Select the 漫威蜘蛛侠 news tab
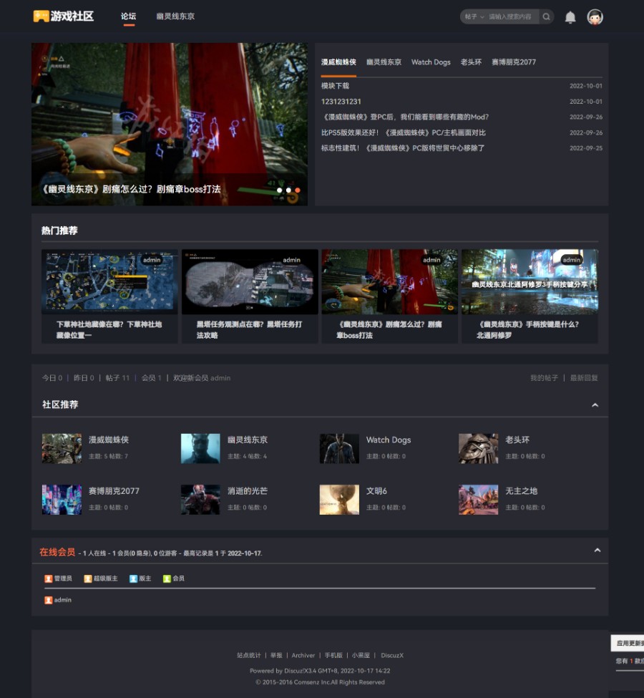The height and width of the screenshot is (698, 644). coord(338,62)
